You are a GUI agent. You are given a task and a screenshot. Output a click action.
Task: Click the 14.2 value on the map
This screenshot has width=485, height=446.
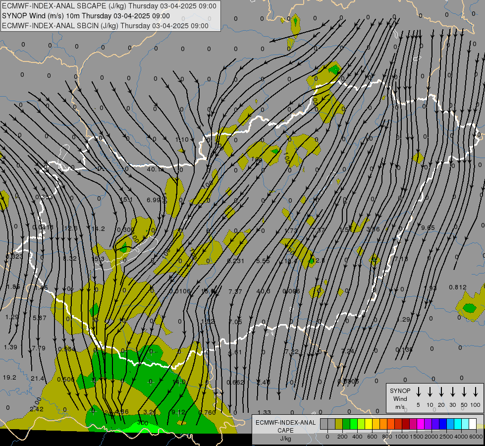point(99,229)
